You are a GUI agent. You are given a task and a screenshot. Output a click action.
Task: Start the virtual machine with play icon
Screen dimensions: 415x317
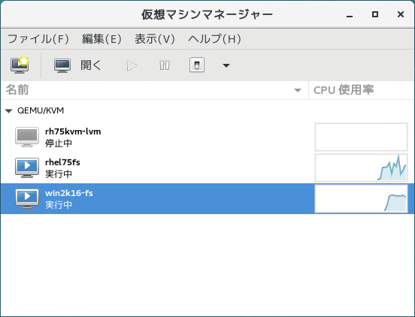[132, 65]
